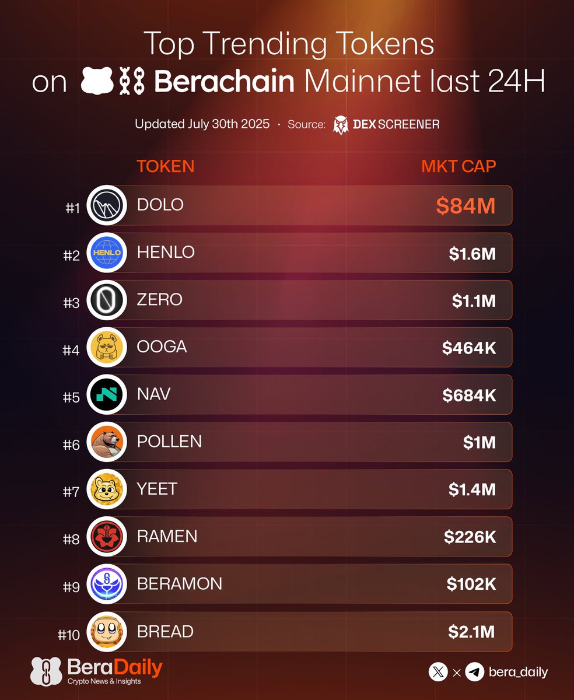Select the red RAMEN flower icon
Image resolution: width=574 pixels, height=700 pixels.
tap(107, 536)
